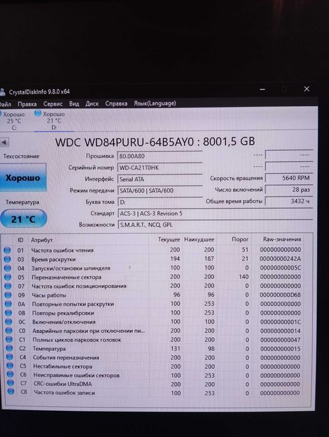Click the Интерфейс field Serial ATA
The width and height of the screenshot is (329, 437).
160,179
